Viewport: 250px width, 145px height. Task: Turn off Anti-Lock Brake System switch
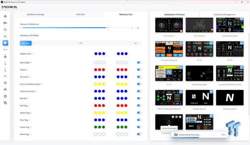(139, 84)
